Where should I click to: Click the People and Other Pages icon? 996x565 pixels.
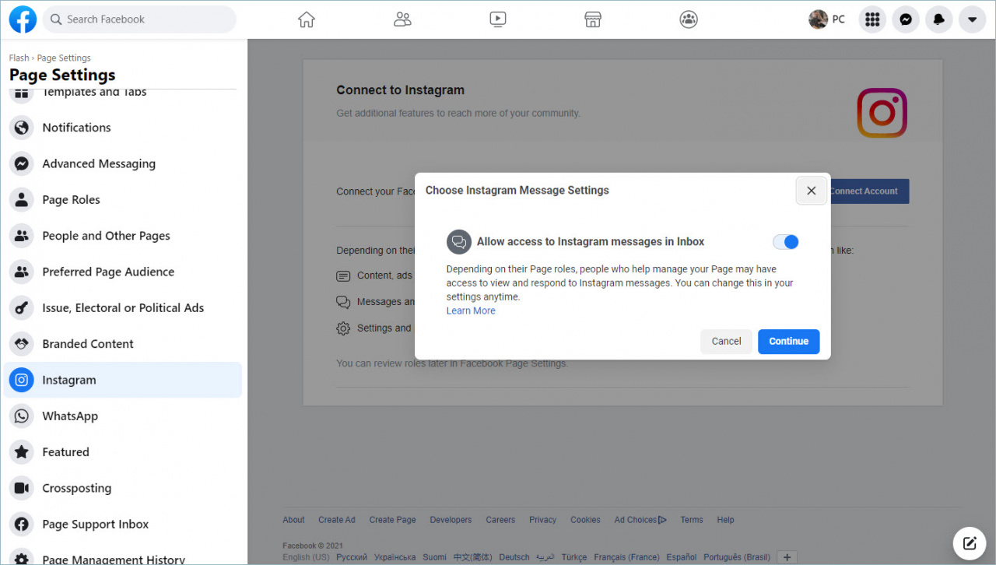pos(22,236)
